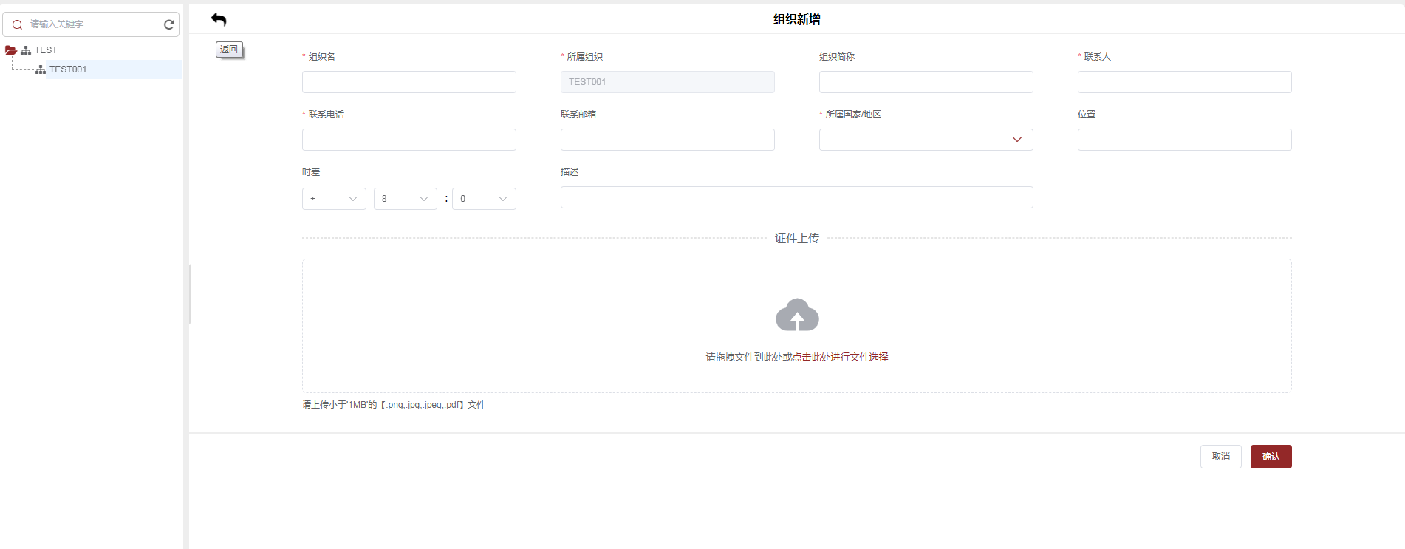This screenshot has height=549, width=1405.
Task: Click the search magnifier icon
Action: click(17, 24)
